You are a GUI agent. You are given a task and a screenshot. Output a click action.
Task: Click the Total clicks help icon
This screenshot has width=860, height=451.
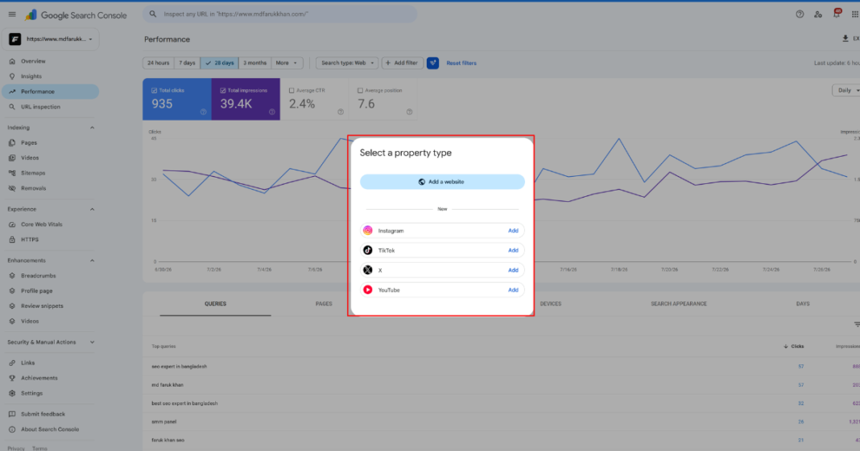(x=204, y=112)
